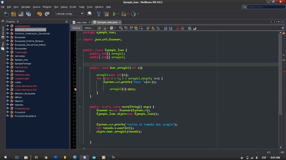This screenshot has width=286, height=160.
Task: Toggle bookmark with editor toolbar icon
Action: 158,28
